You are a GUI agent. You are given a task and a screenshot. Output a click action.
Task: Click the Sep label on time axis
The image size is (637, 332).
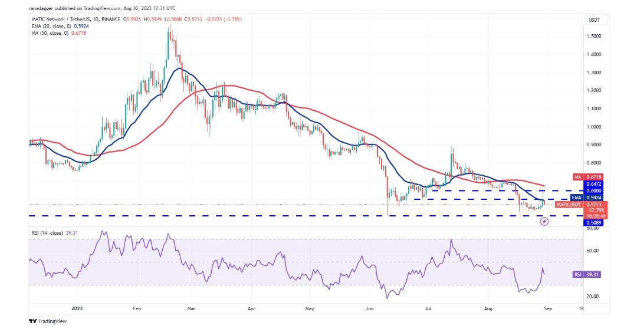click(549, 308)
